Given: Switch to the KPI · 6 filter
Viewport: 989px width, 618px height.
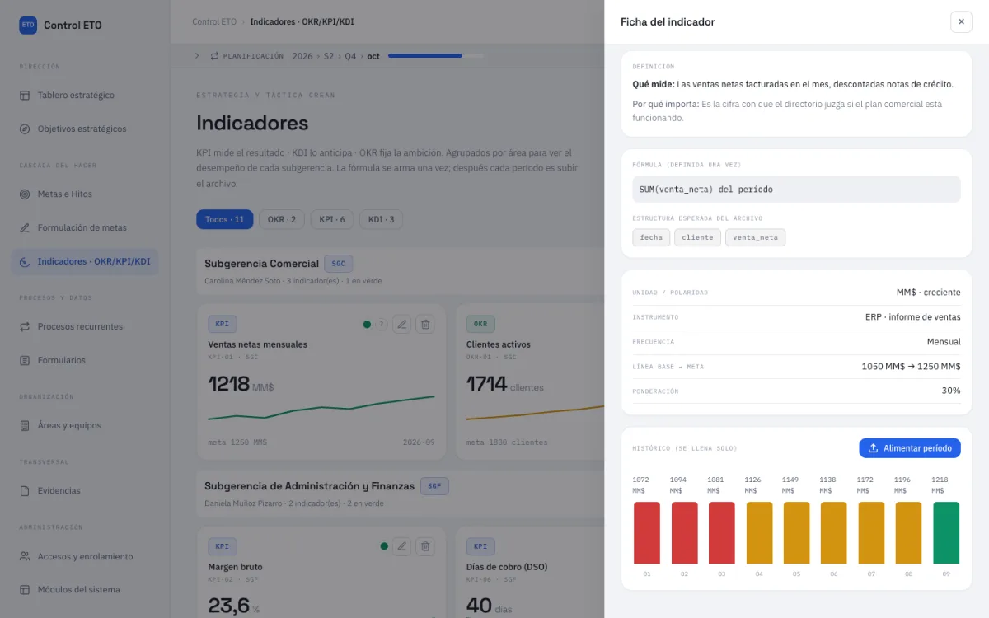Looking at the screenshot, I should [x=332, y=220].
